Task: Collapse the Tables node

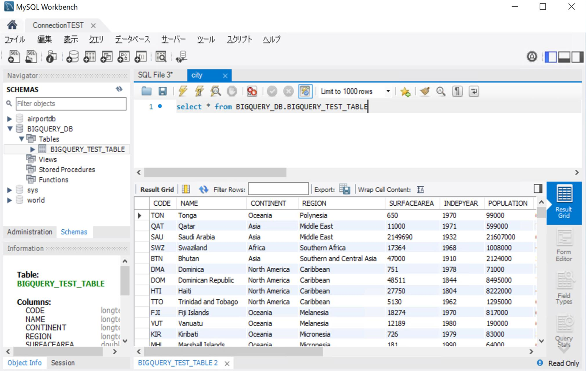Action: click(x=22, y=139)
